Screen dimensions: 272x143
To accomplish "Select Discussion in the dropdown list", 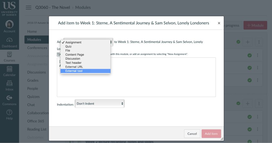I will (86, 59).
